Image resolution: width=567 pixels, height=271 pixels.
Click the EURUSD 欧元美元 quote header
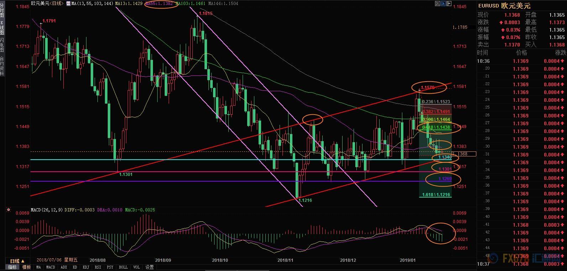[x=504, y=6]
